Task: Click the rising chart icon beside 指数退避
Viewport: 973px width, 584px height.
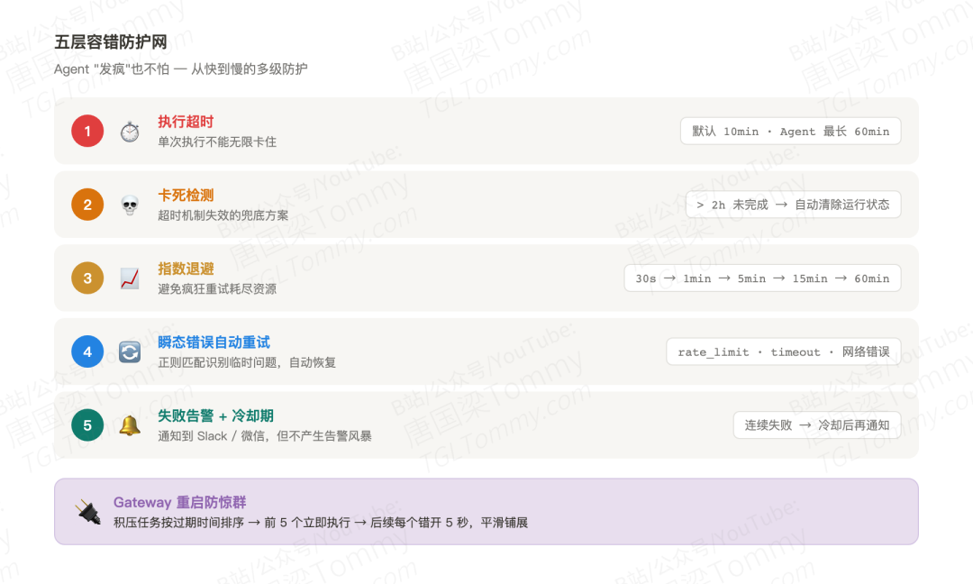Action: [x=130, y=278]
